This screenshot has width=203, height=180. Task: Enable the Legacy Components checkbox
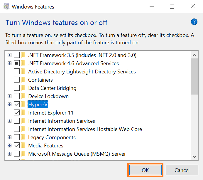[17, 137]
